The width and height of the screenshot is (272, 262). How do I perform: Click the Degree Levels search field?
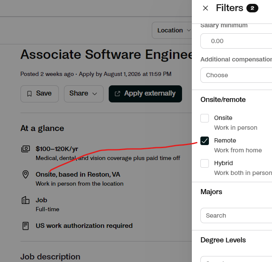tap(236, 259)
